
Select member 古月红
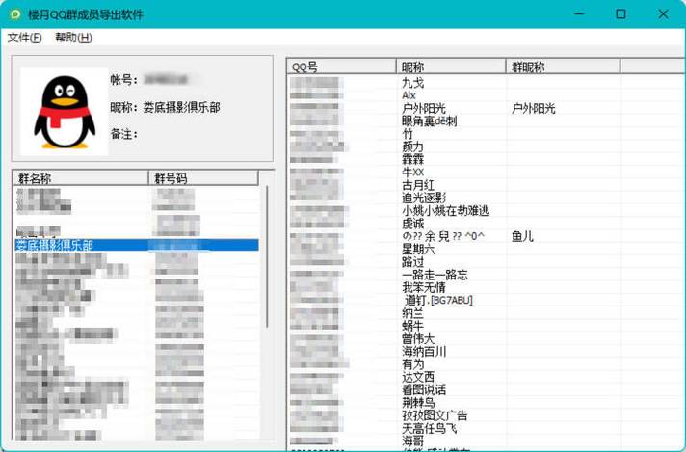[x=418, y=185]
